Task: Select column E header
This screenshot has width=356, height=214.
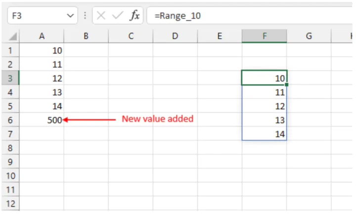Action: tap(220, 36)
